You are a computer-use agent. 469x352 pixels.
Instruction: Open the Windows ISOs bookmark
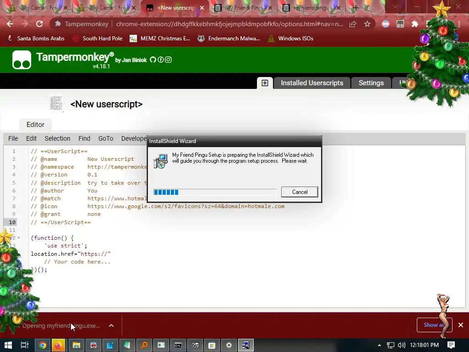(x=290, y=38)
